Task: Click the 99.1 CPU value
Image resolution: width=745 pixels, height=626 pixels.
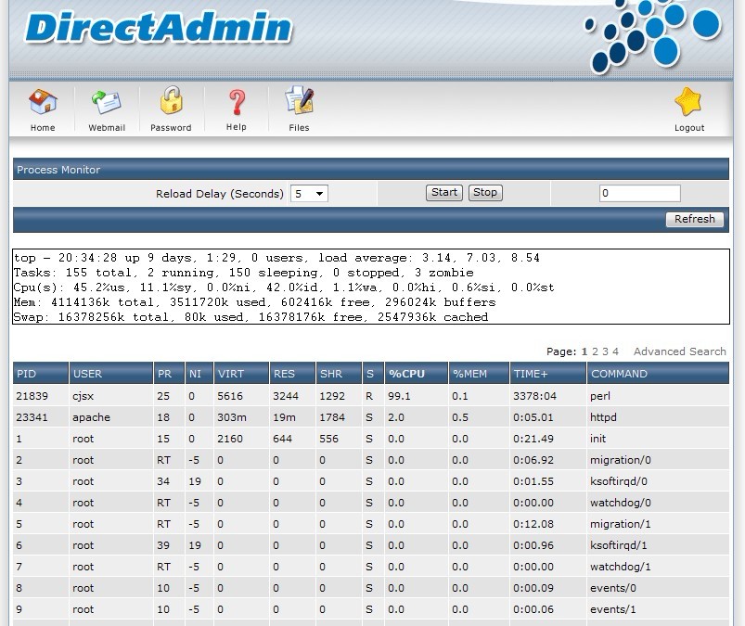Action: (399, 396)
